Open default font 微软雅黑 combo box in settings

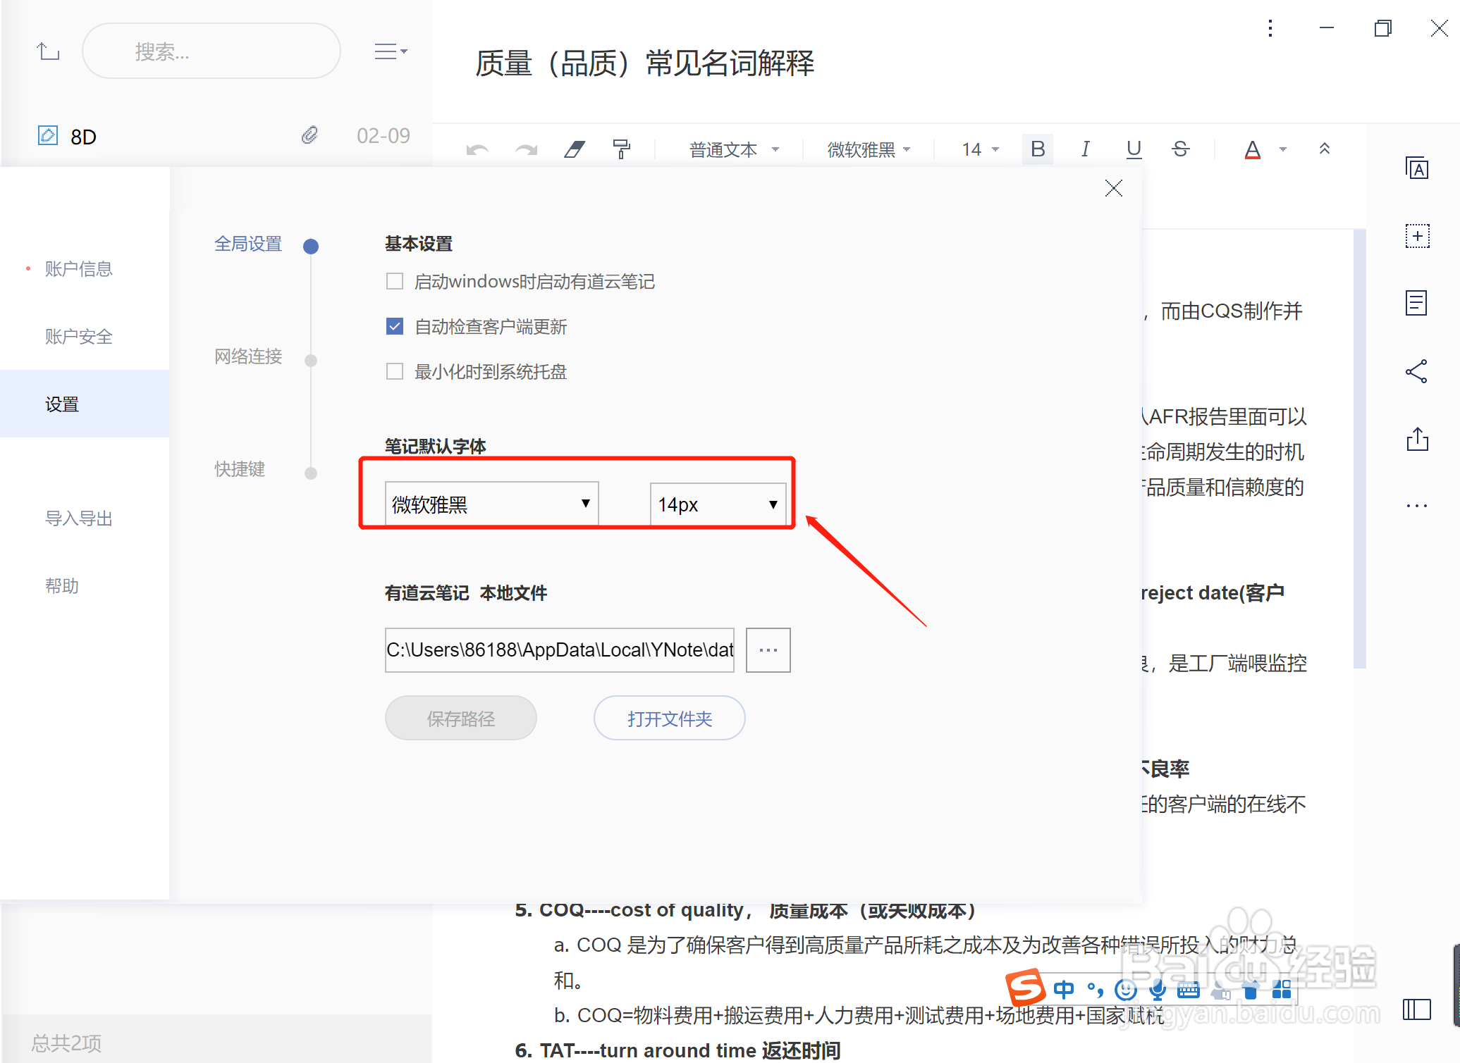point(491,504)
